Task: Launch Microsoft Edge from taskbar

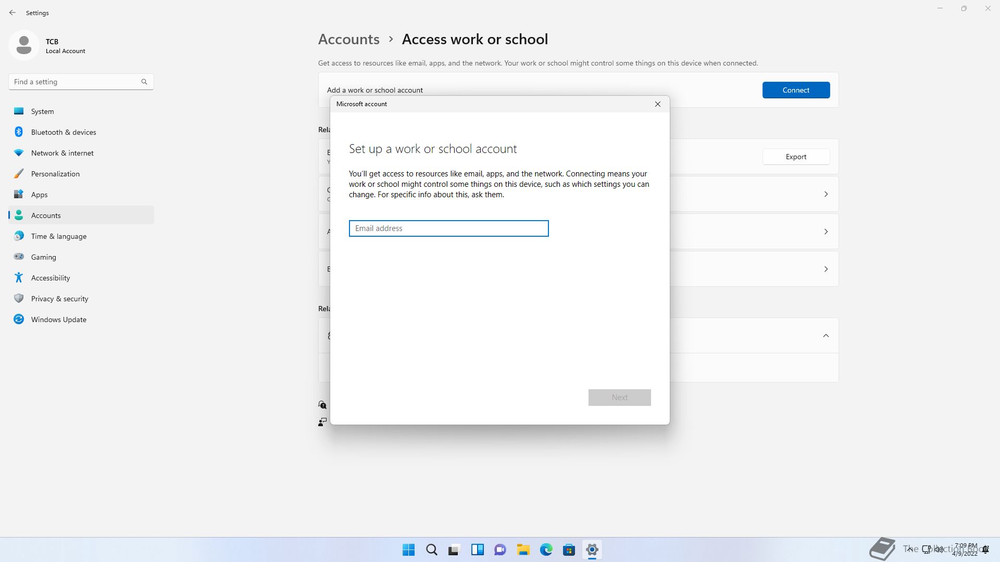Action: point(546,550)
